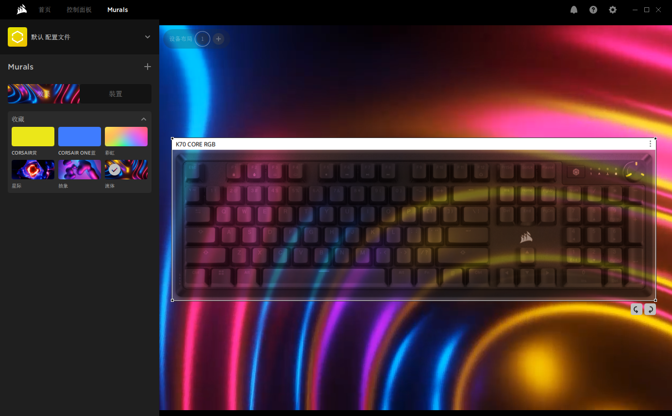Click the yellow profile hexagon icon
The height and width of the screenshot is (416, 672).
coord(17,37)
